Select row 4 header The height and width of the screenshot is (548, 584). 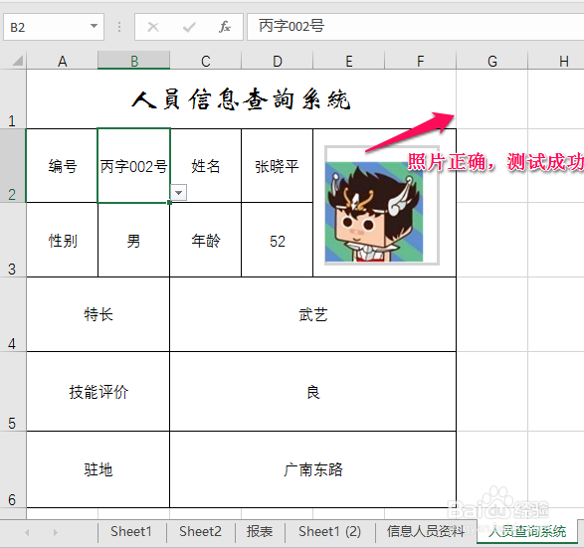point(13,314)
